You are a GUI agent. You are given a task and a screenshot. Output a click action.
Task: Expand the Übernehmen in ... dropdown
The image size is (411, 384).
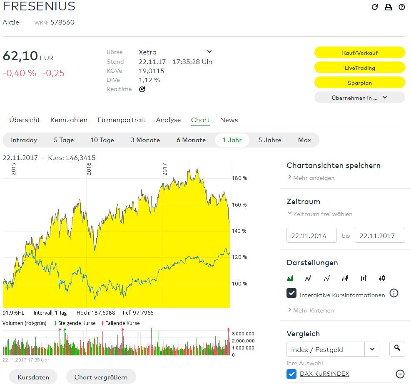coord(359,98)
